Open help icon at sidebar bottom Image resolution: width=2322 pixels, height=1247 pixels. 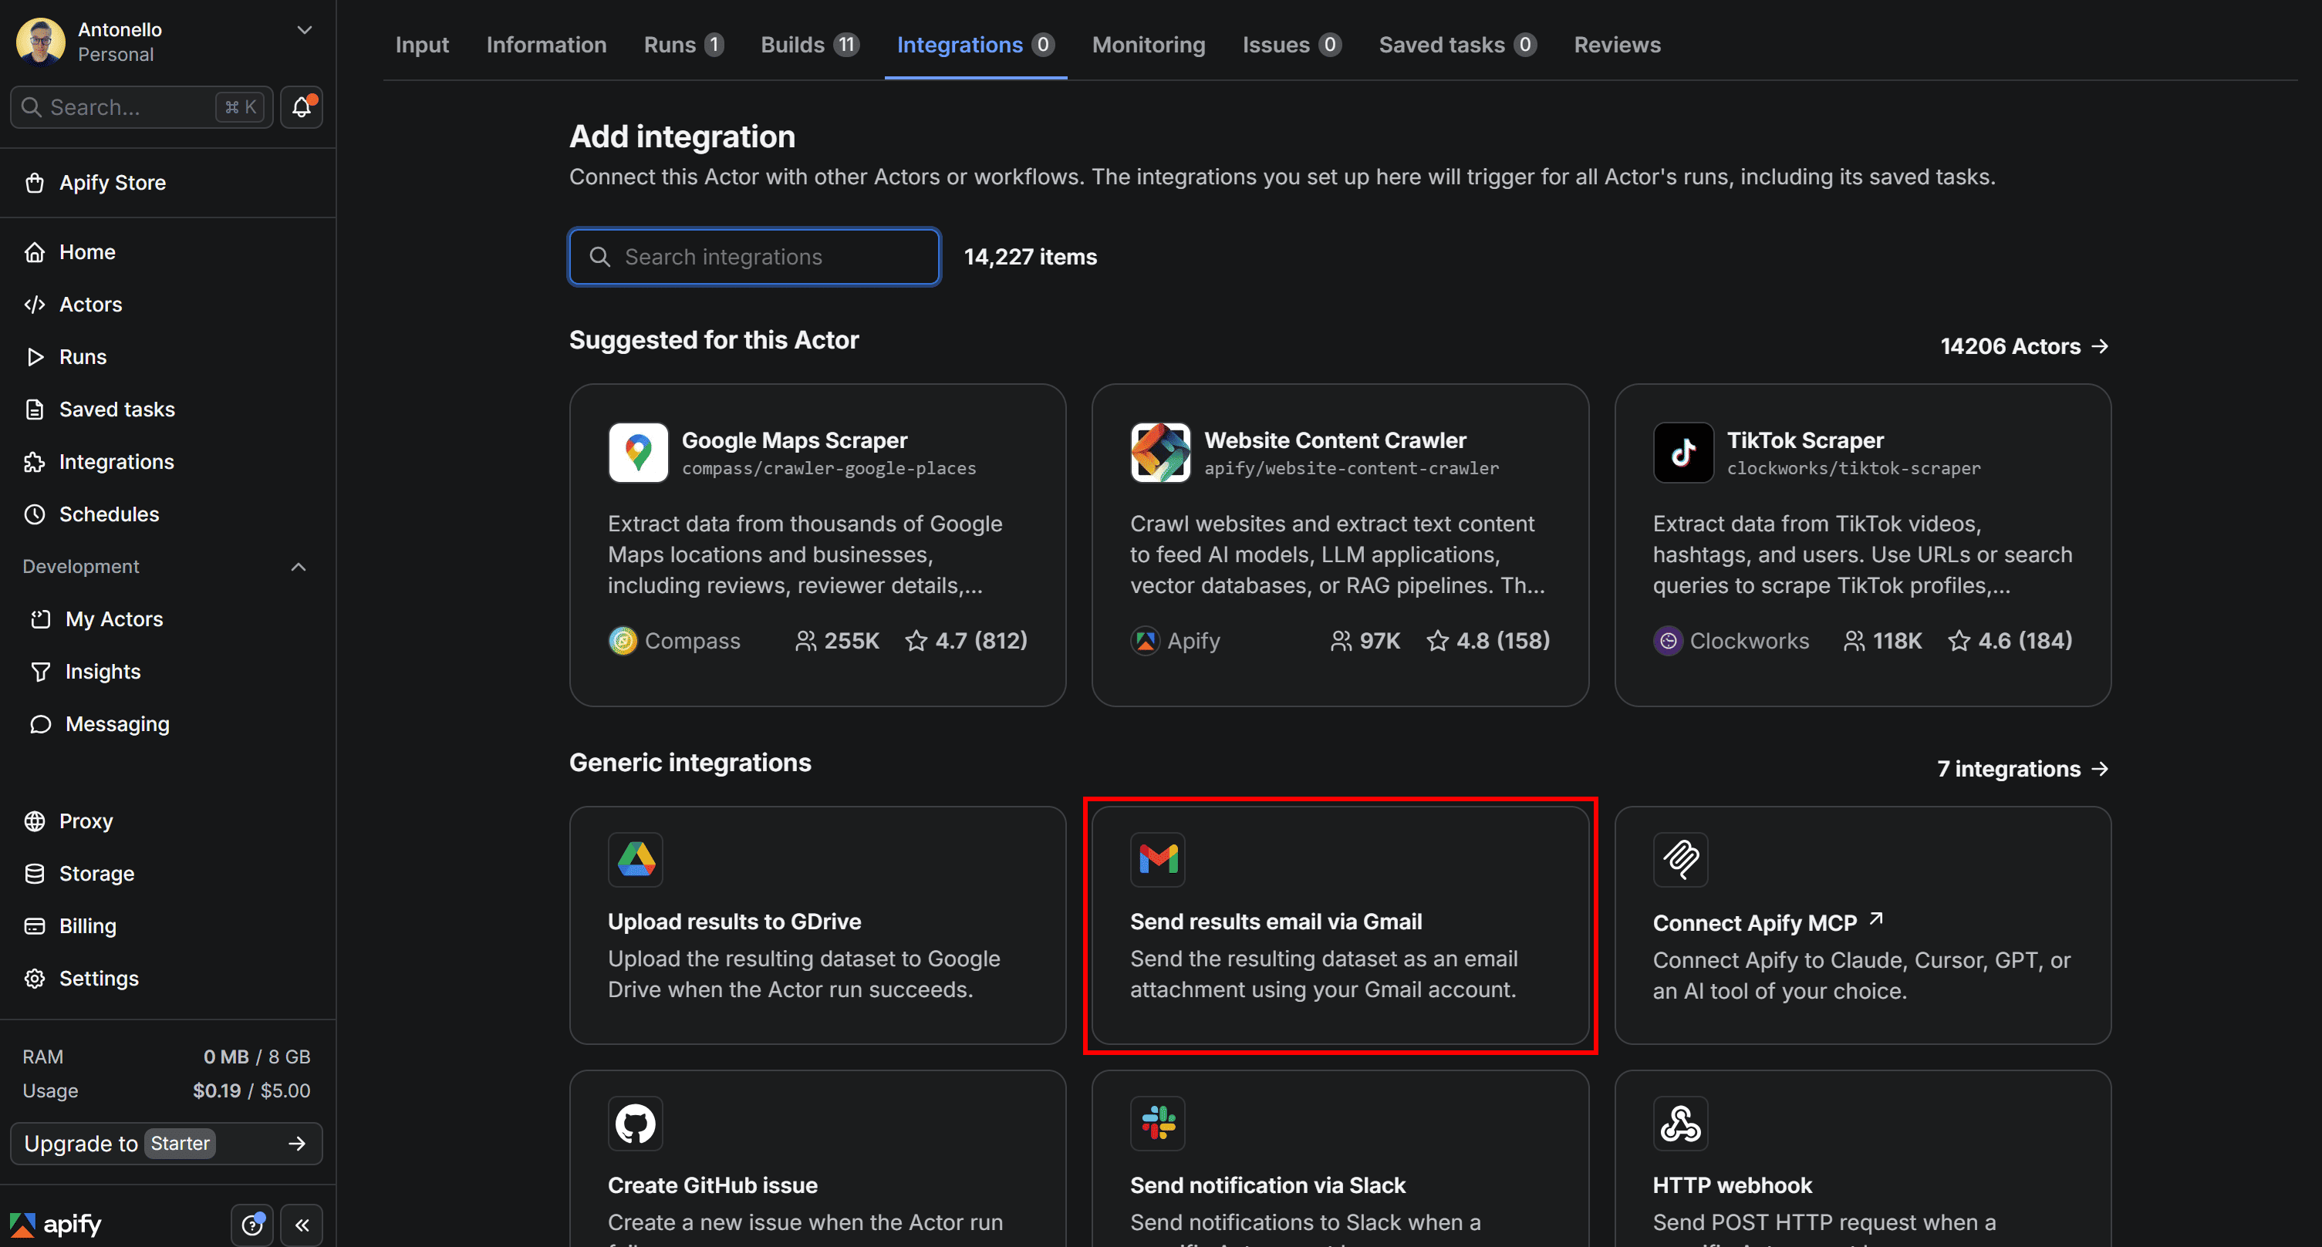click(x=252, y=1225)
